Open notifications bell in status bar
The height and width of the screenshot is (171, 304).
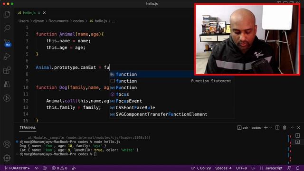point(298,168)
